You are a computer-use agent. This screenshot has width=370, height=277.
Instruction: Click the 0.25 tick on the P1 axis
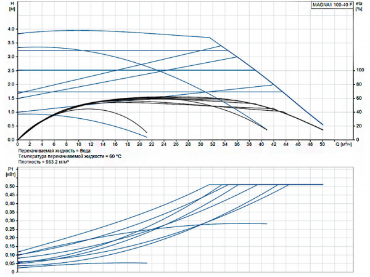click(x=9, y=228)
